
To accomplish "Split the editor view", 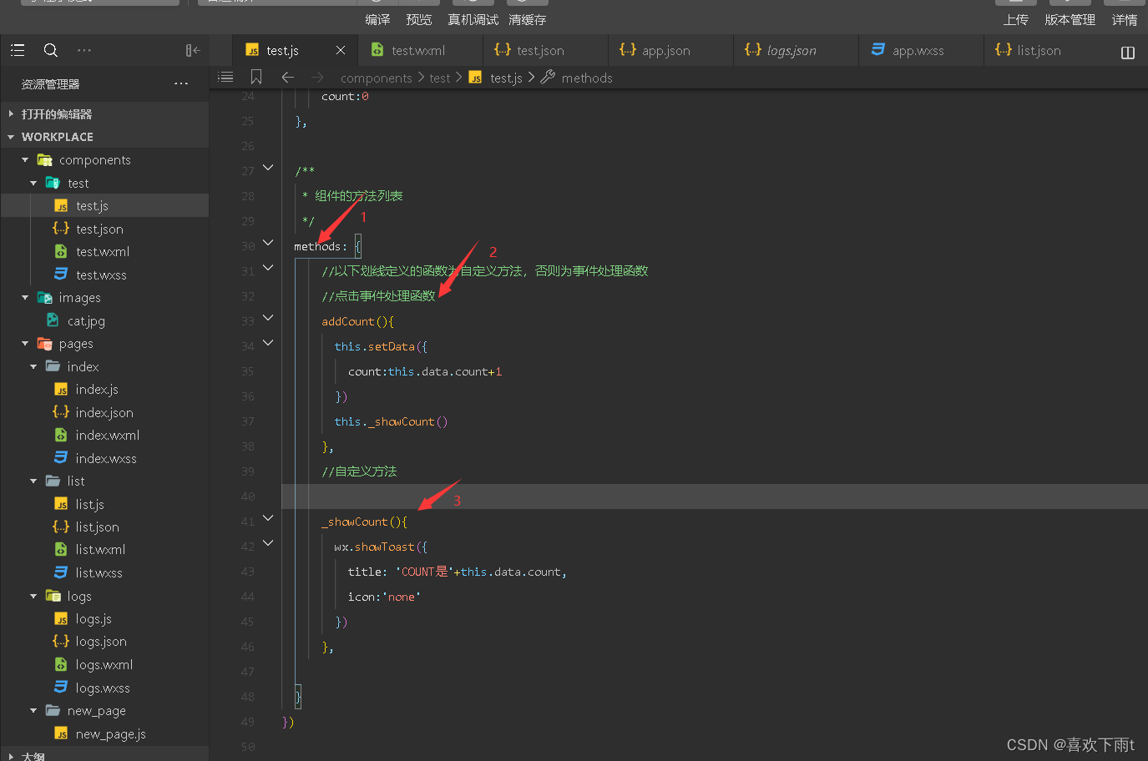I will [x=1127, y=53].
